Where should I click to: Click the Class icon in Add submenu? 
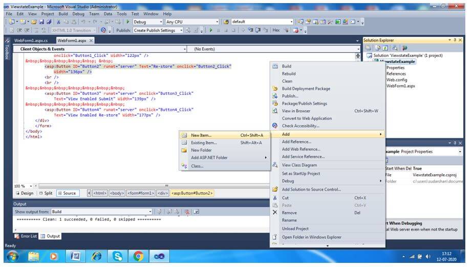[184, 166]
